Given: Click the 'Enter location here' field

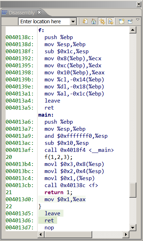Looking at the screenshot, I should pyautogui.click(x=45, y=21).
